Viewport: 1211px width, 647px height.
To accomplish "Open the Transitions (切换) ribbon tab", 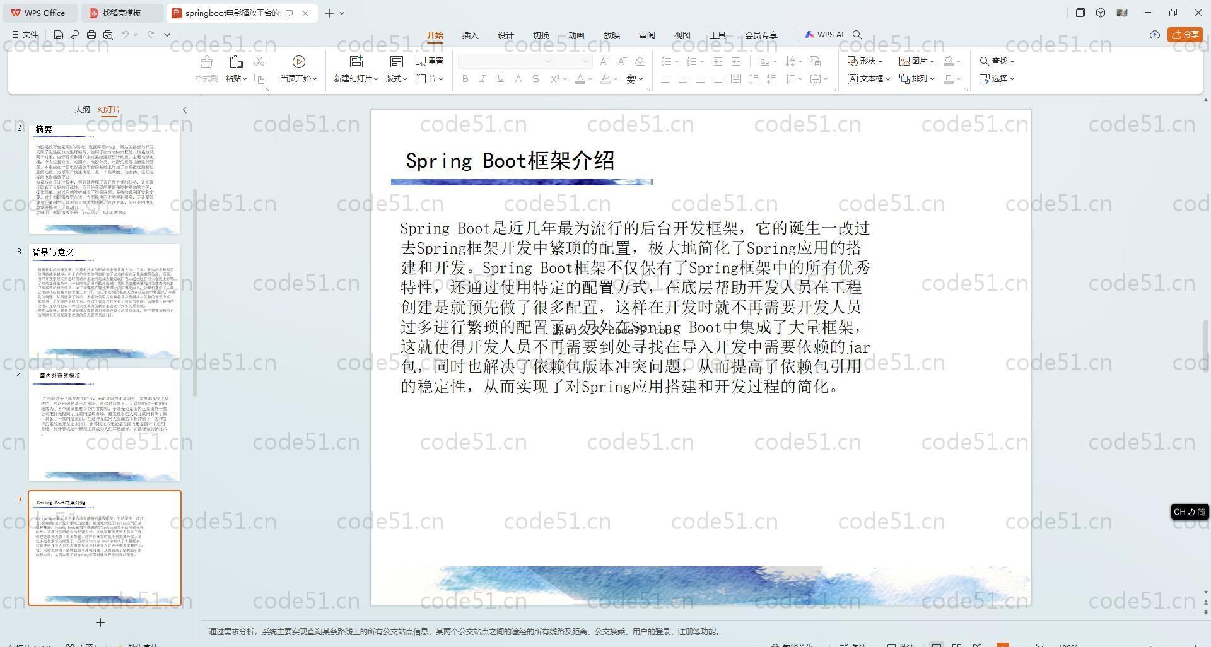I will pos(541,35).
